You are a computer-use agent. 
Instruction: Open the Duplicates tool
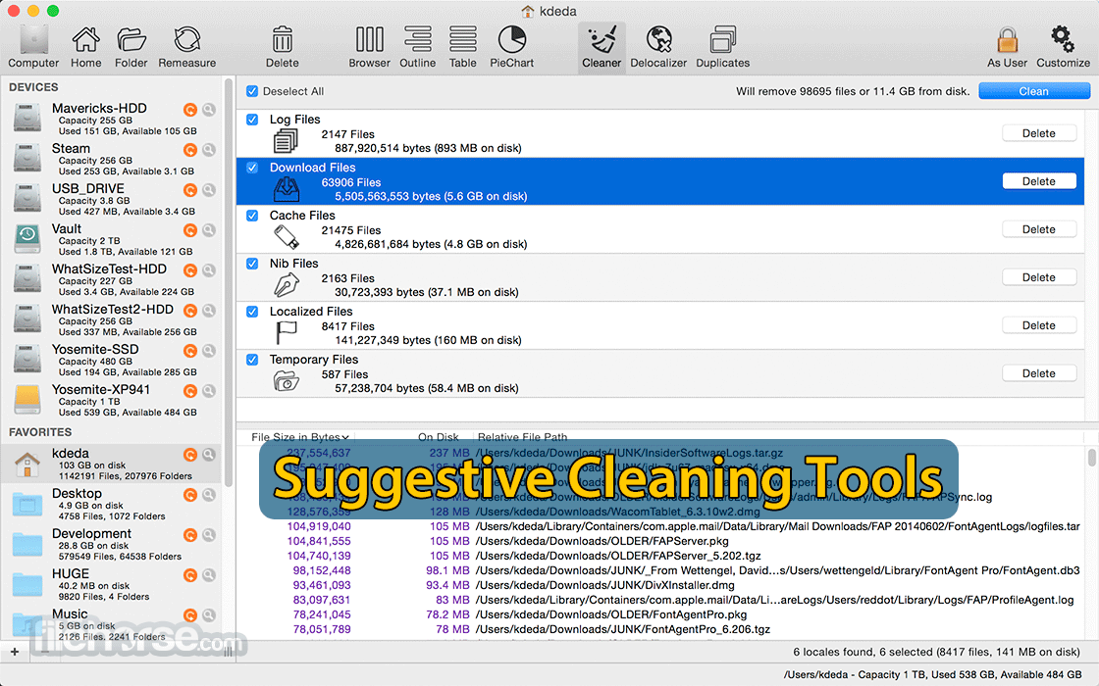(x=722, y=47)
